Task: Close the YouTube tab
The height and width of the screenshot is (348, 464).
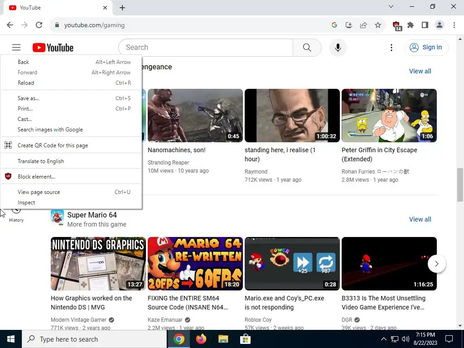Action: (x=105, y=8)
